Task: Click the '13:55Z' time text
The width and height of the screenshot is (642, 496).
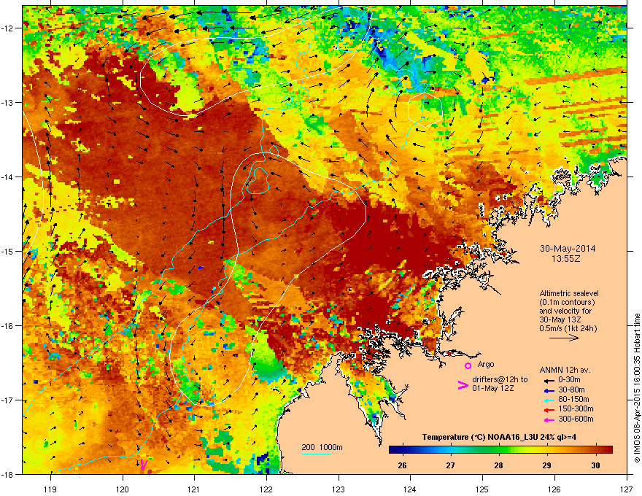Action: coord(566,259)
